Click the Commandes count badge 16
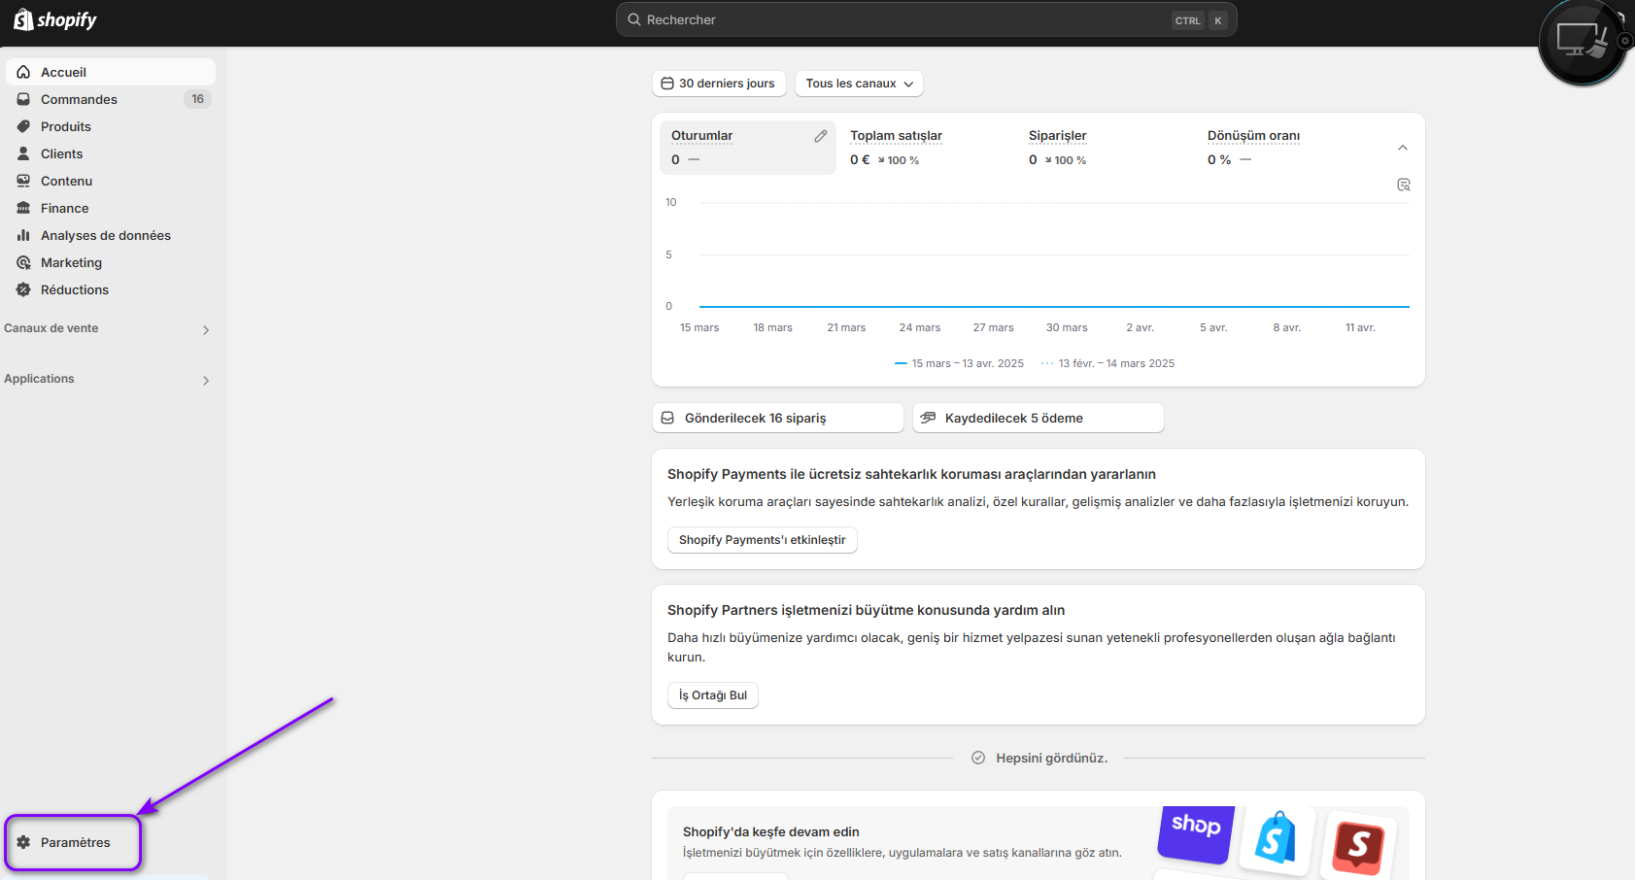 pyautogui.click(x=197, y=99)
